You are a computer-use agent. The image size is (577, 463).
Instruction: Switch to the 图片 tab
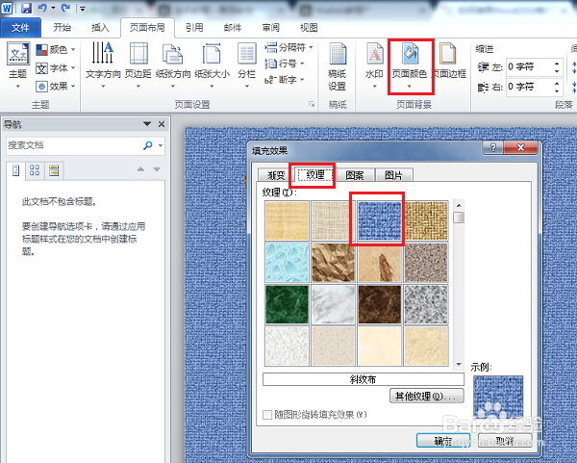393,175
